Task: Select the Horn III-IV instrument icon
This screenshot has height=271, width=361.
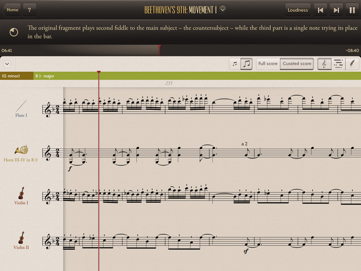Action: tap(21, 150)
